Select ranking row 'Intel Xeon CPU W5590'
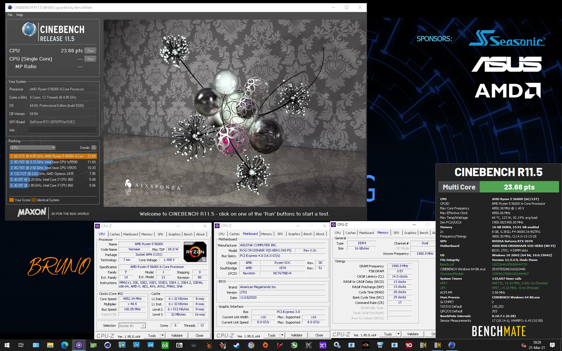 click(53, 162)
